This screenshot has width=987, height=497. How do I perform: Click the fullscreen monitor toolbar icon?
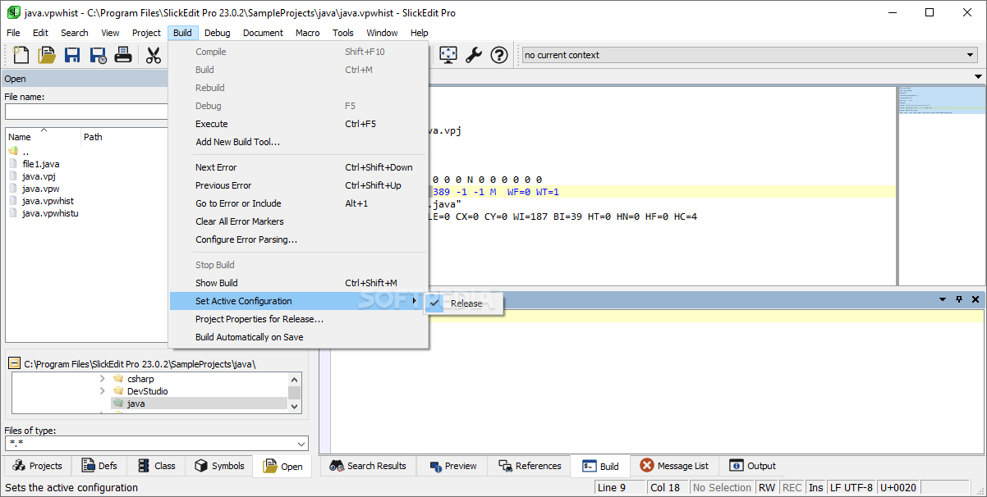[x=448, y=55]
